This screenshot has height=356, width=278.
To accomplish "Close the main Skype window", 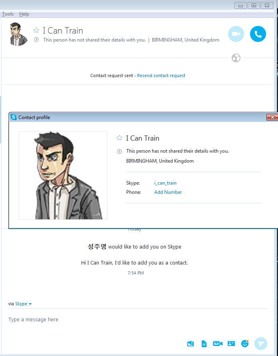I will point(267,6).
